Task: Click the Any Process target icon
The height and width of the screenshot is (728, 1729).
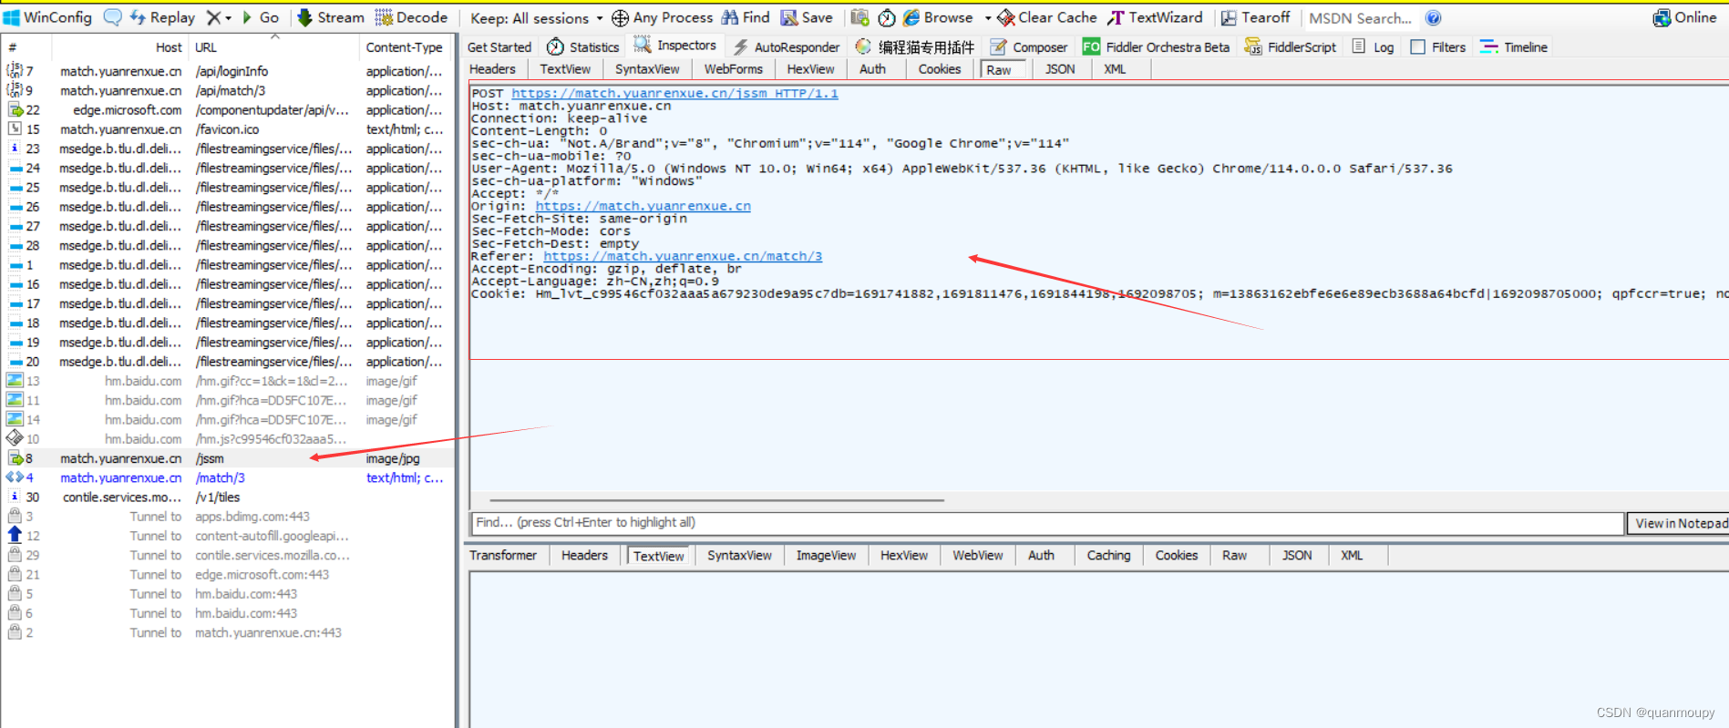Action: [x=620, y=18]
